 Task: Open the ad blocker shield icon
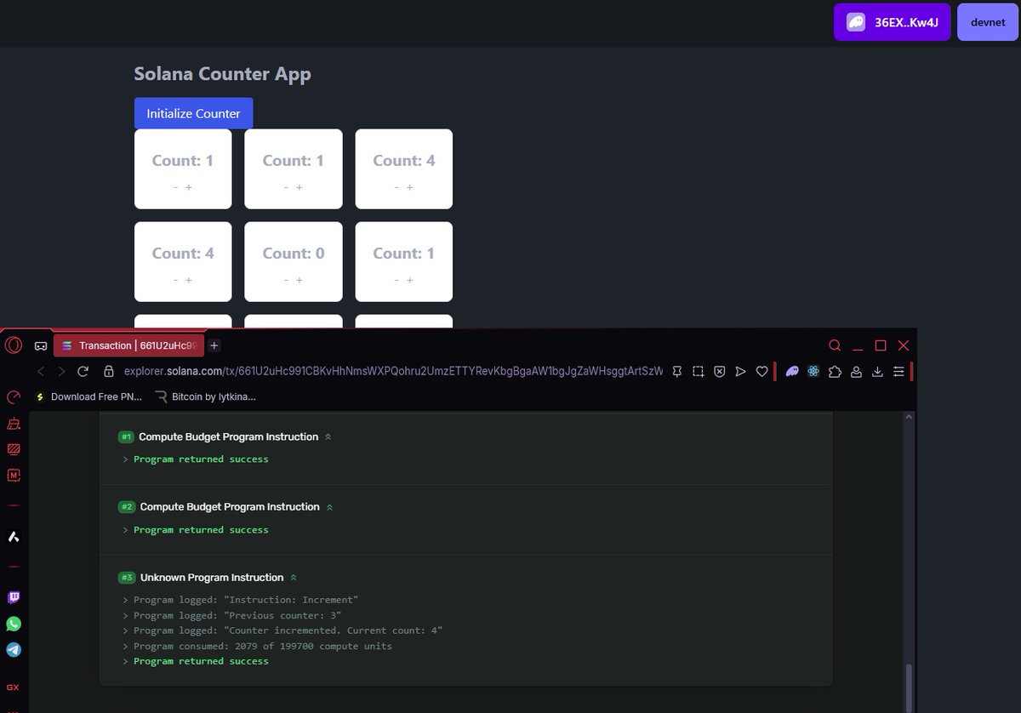pyautogui.click(x=719, y=372)
